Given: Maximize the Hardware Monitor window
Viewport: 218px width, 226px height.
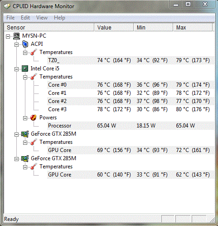Looking at the screenshot, I should coord(188,5).
